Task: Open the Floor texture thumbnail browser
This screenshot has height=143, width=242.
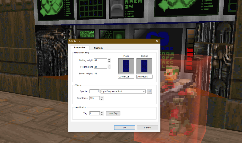Action: click(x=126, y=66)
